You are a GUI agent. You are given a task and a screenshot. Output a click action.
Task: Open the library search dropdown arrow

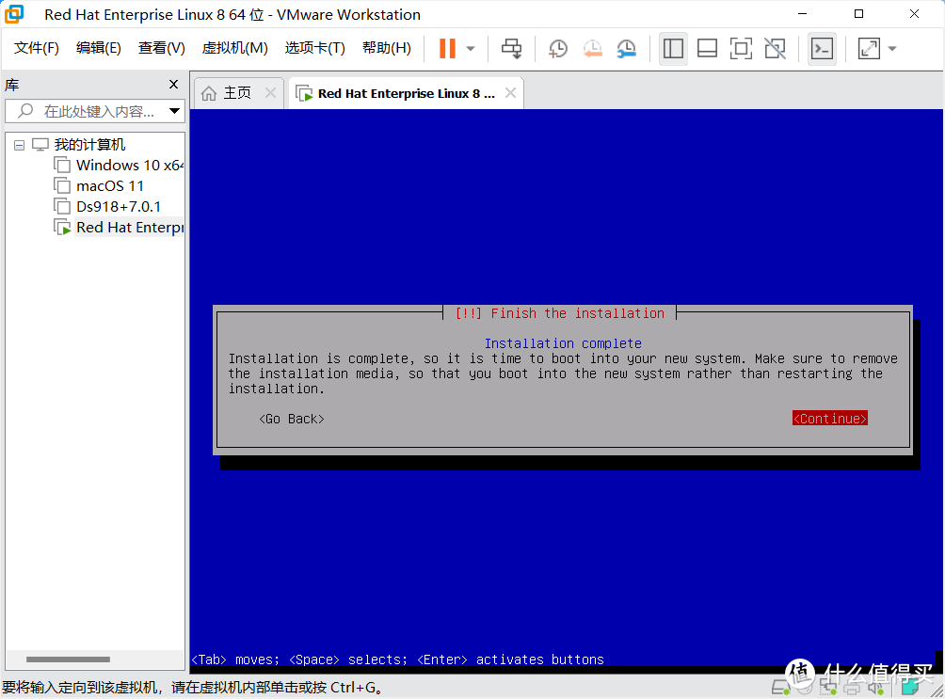tap(174, 111)
